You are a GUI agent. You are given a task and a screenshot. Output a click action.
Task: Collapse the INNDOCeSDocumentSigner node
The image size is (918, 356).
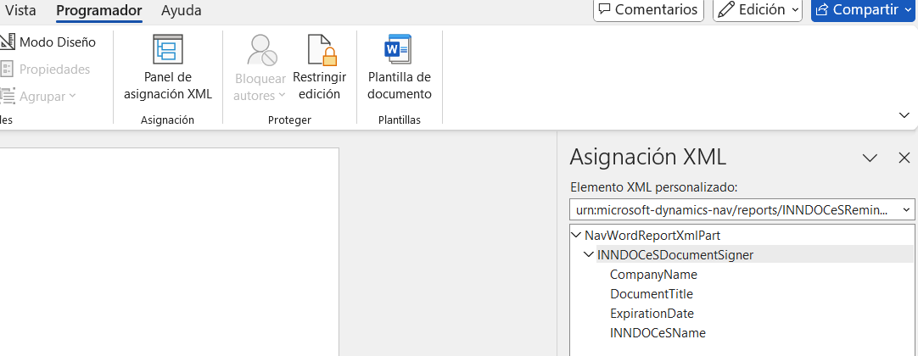tap(589, 254)
